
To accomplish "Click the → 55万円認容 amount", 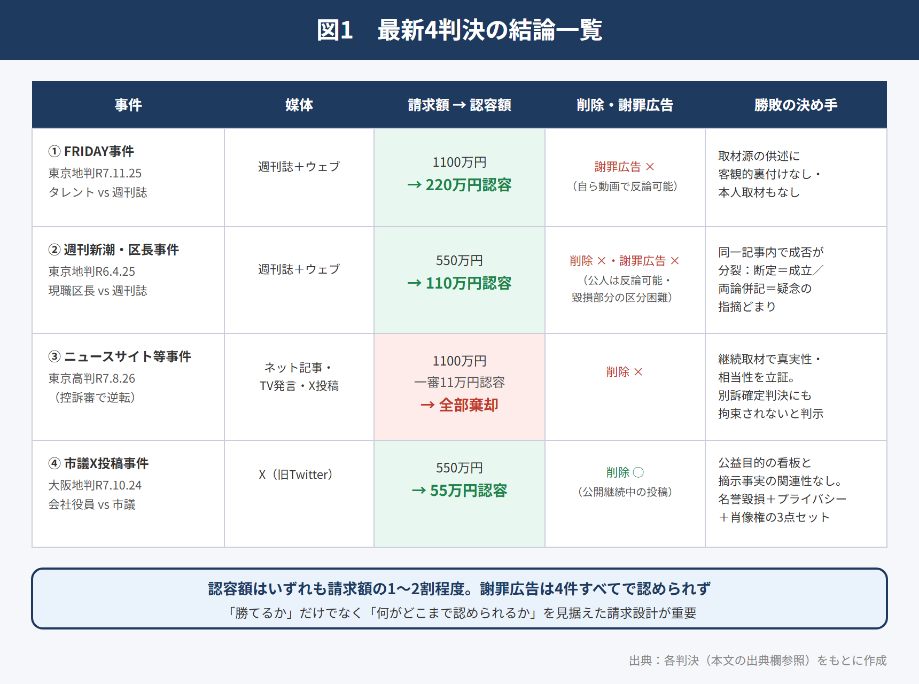I will [x=459, y=491].
